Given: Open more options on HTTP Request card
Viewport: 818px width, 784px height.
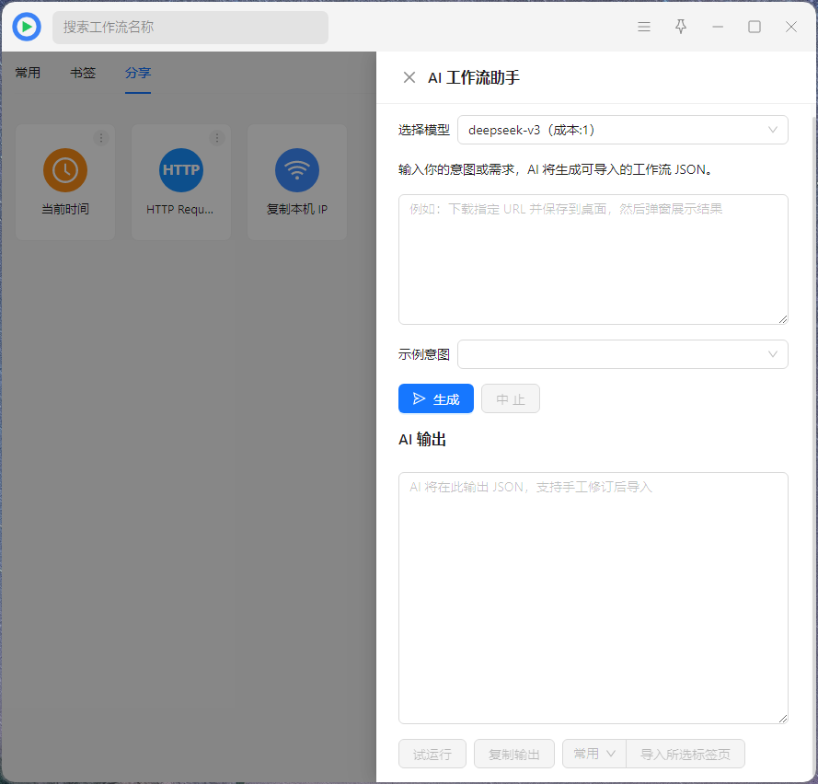Looking at the screenshot, I should (217, 138).
